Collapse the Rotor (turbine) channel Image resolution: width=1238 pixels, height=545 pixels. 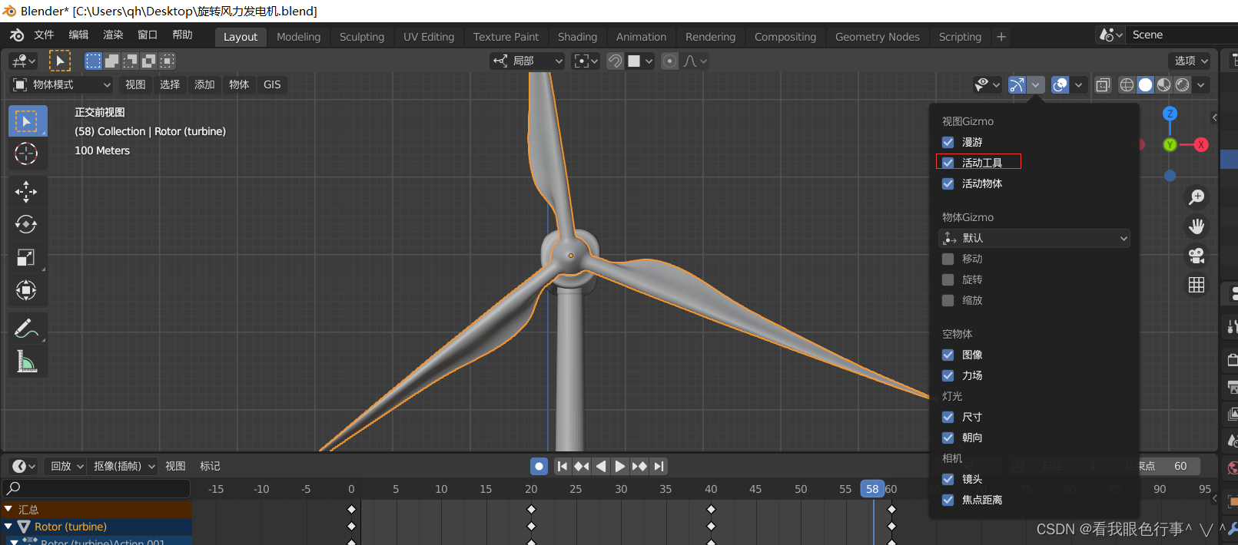point(8,527)
